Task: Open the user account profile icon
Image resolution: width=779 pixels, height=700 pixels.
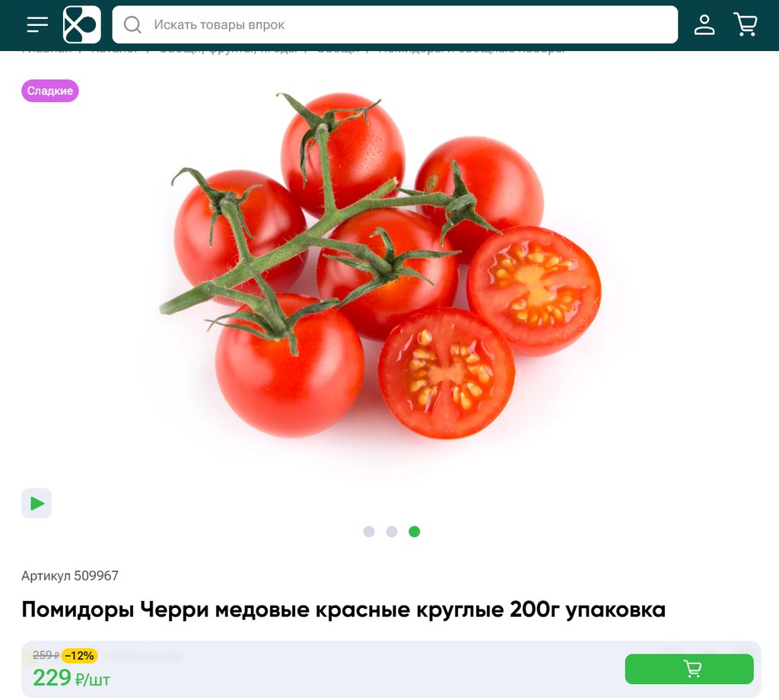Action: click(x=704, y=24)
